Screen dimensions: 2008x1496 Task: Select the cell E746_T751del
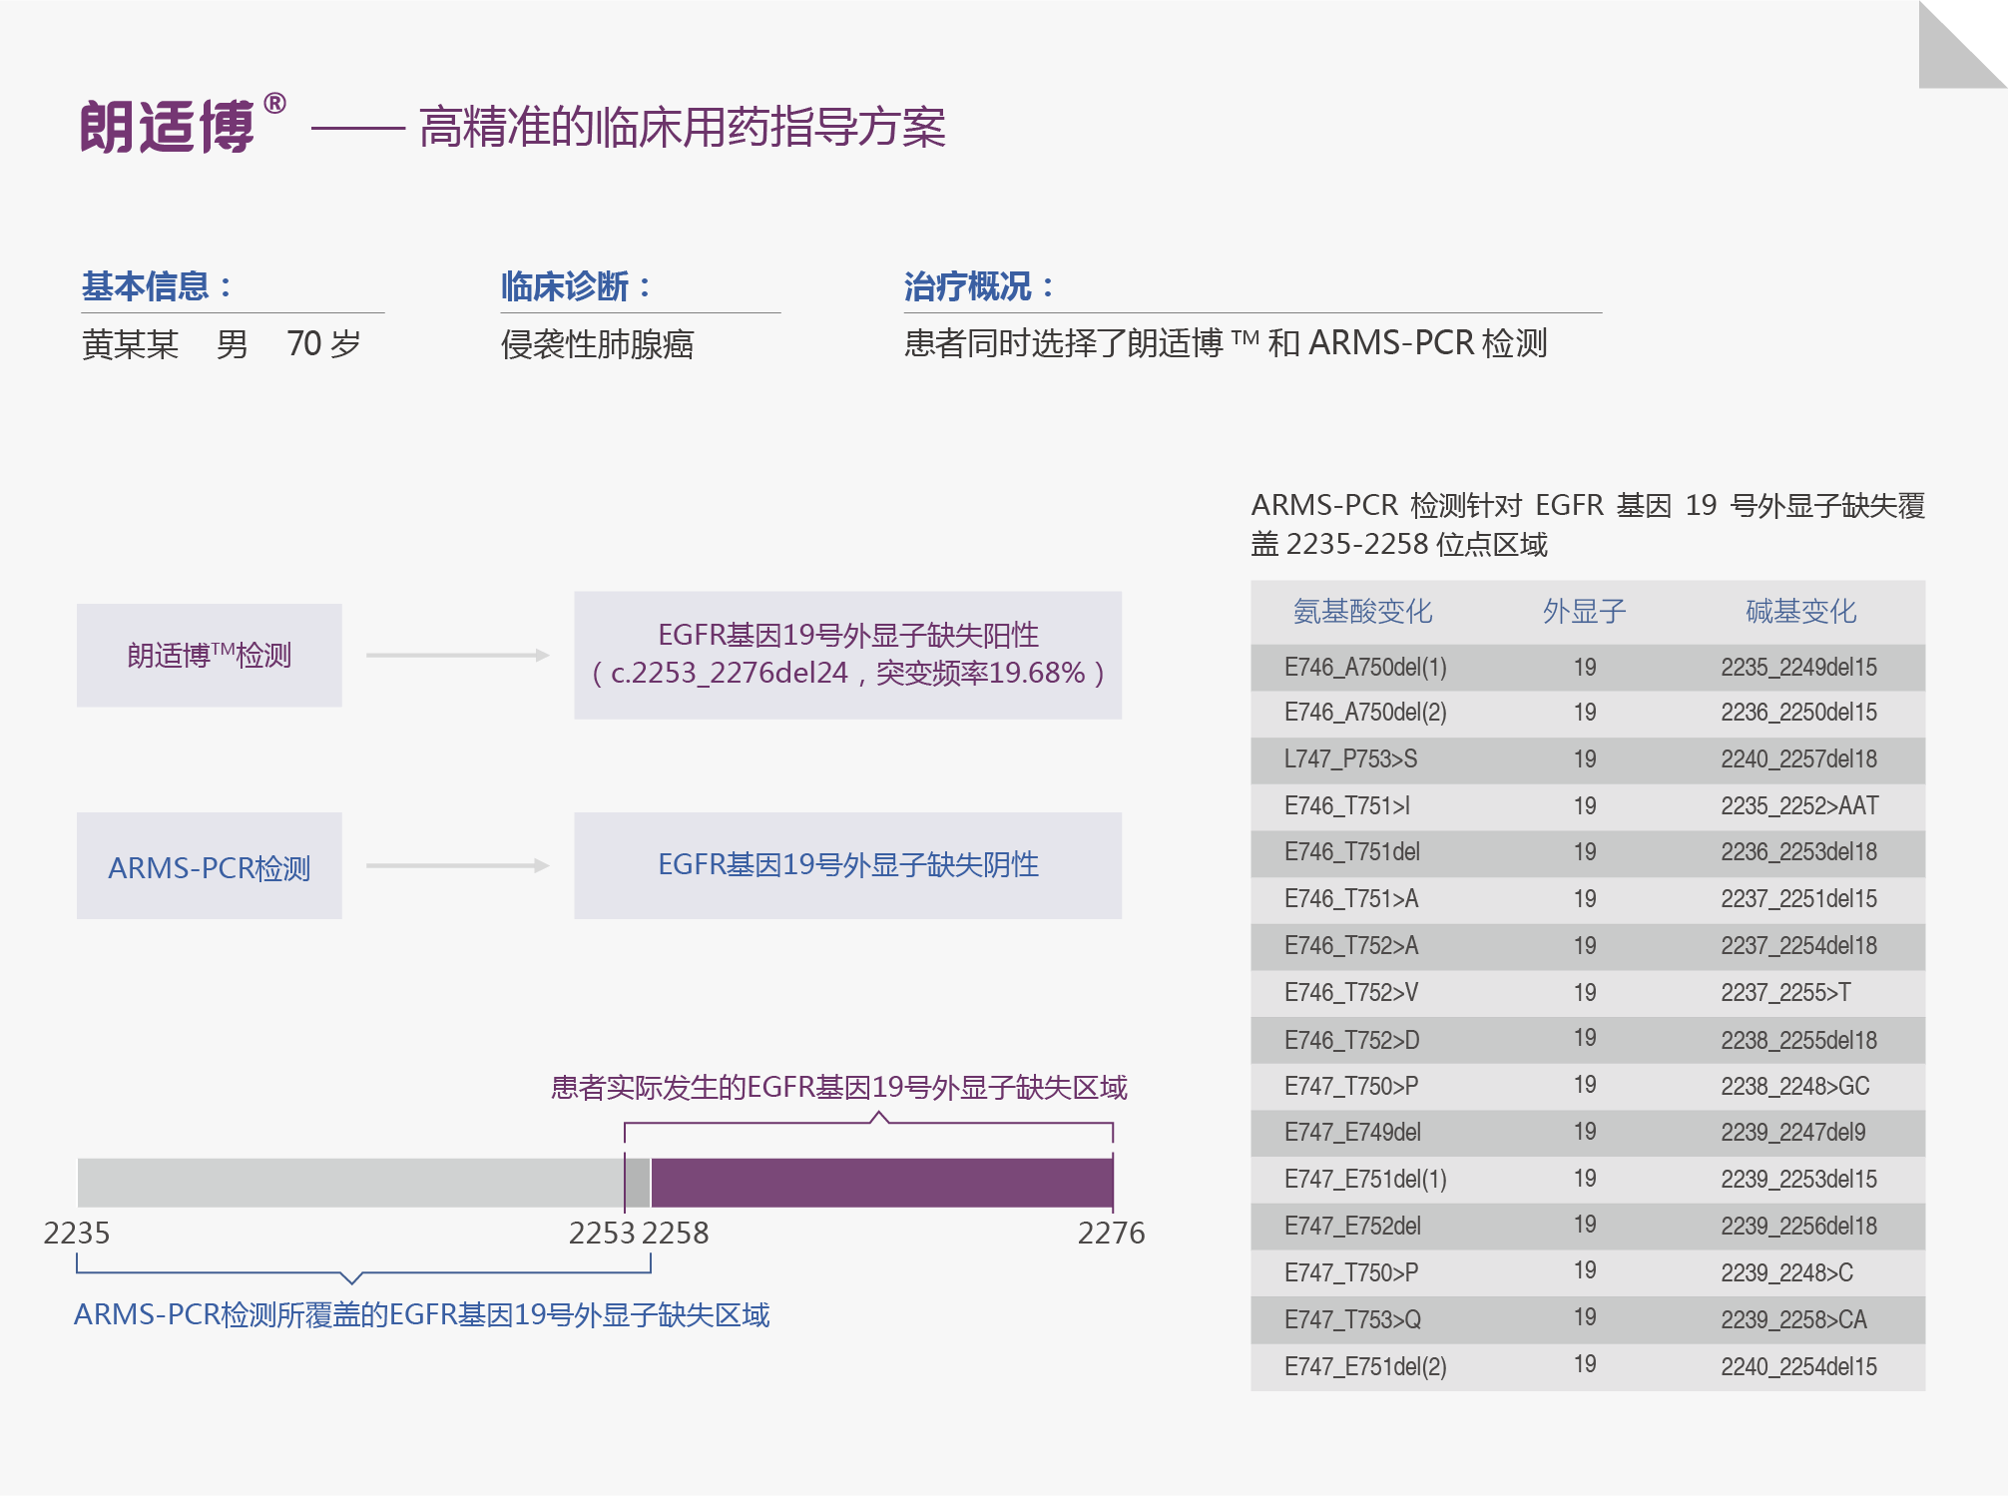coord(1352,852)
